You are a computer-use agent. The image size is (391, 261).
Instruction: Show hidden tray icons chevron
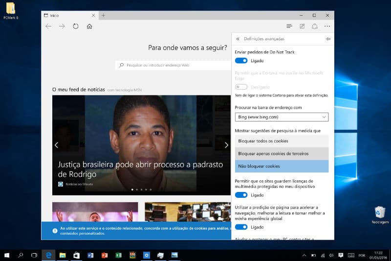(304, 255)
